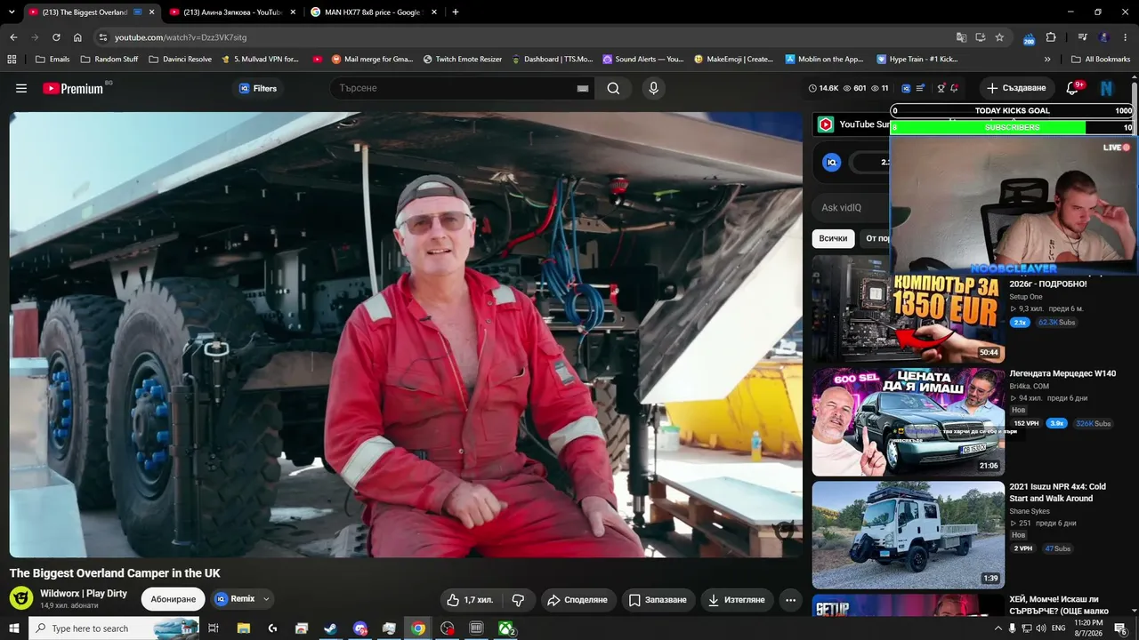Click the magnifier search button on YouTube

click(x=613, y=88)
